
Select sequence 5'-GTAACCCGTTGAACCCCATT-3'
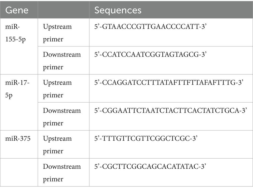pos(150,27)
